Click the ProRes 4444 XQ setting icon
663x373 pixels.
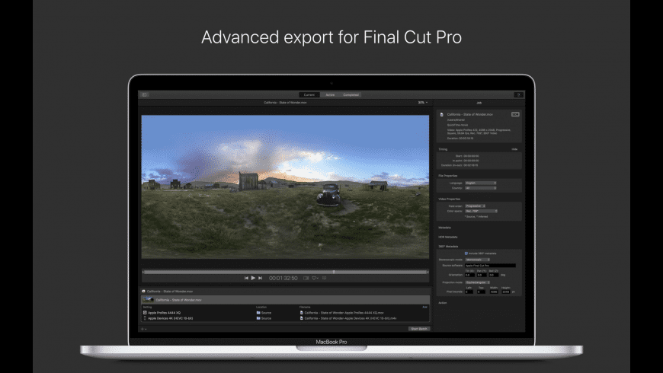[x=145, y=313]
